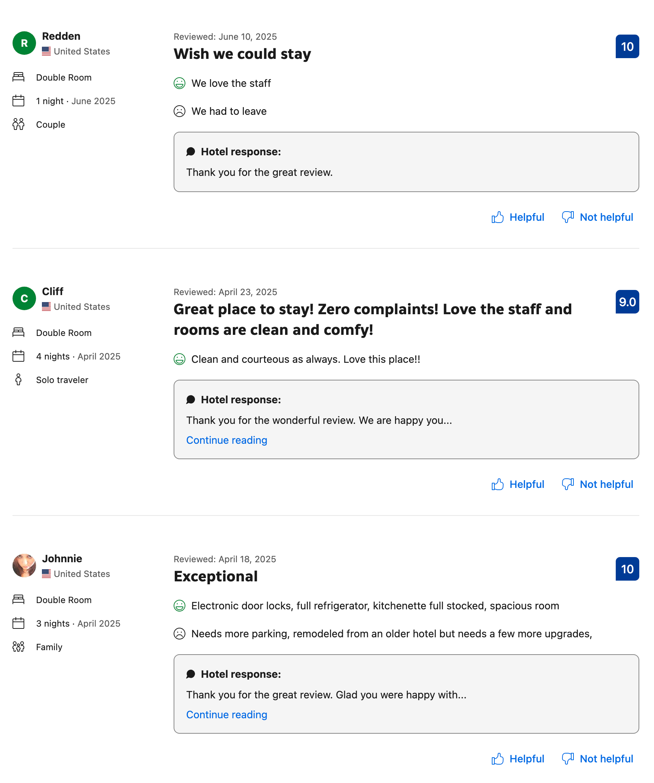Image resolution: width=654 pixels, height=783 pixels.
Task: Click the review title Wish we could stay
Action: 243,54
